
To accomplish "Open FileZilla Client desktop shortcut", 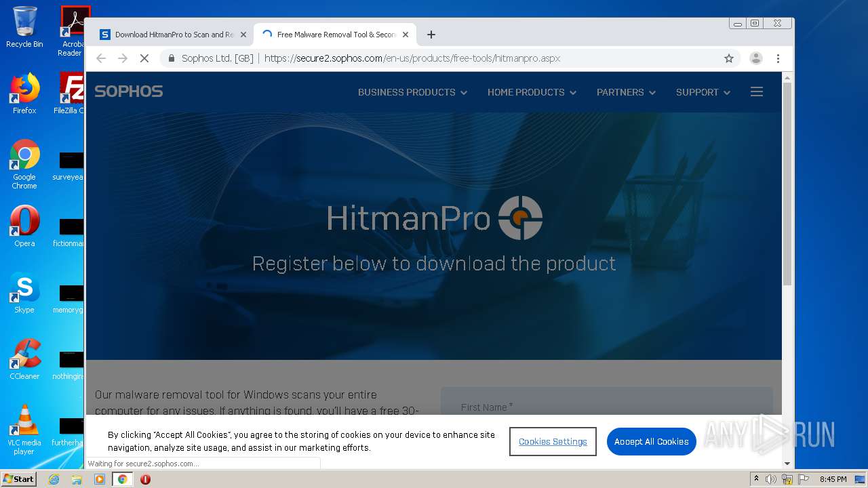I will click(x=71, y=94).
